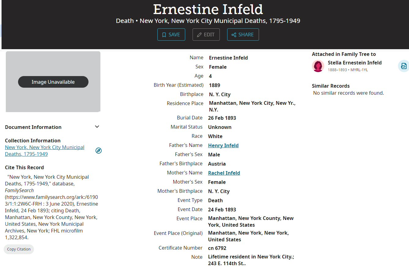Open the collection compass icon

pos(99,151)
